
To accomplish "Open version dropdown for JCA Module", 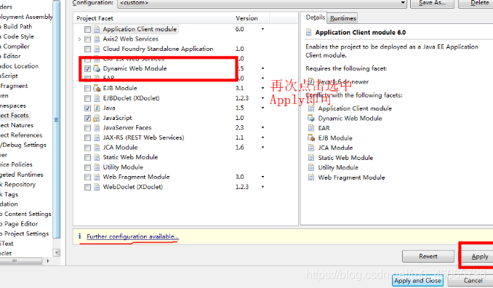I will coord(262,148).
